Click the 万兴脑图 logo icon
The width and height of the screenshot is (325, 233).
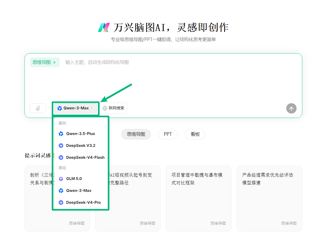(x=104, y=27)
